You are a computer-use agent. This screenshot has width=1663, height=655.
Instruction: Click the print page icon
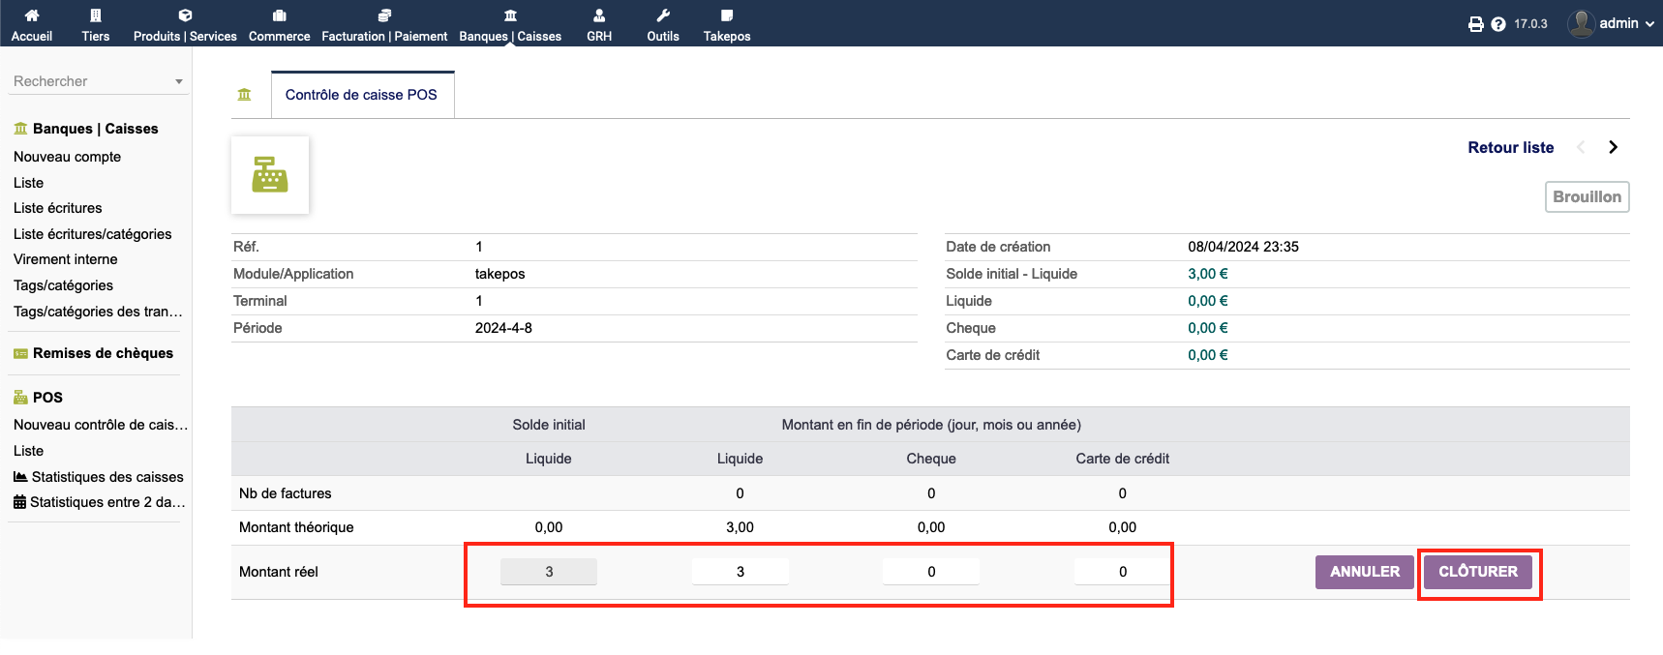[x=1475, y=24]
